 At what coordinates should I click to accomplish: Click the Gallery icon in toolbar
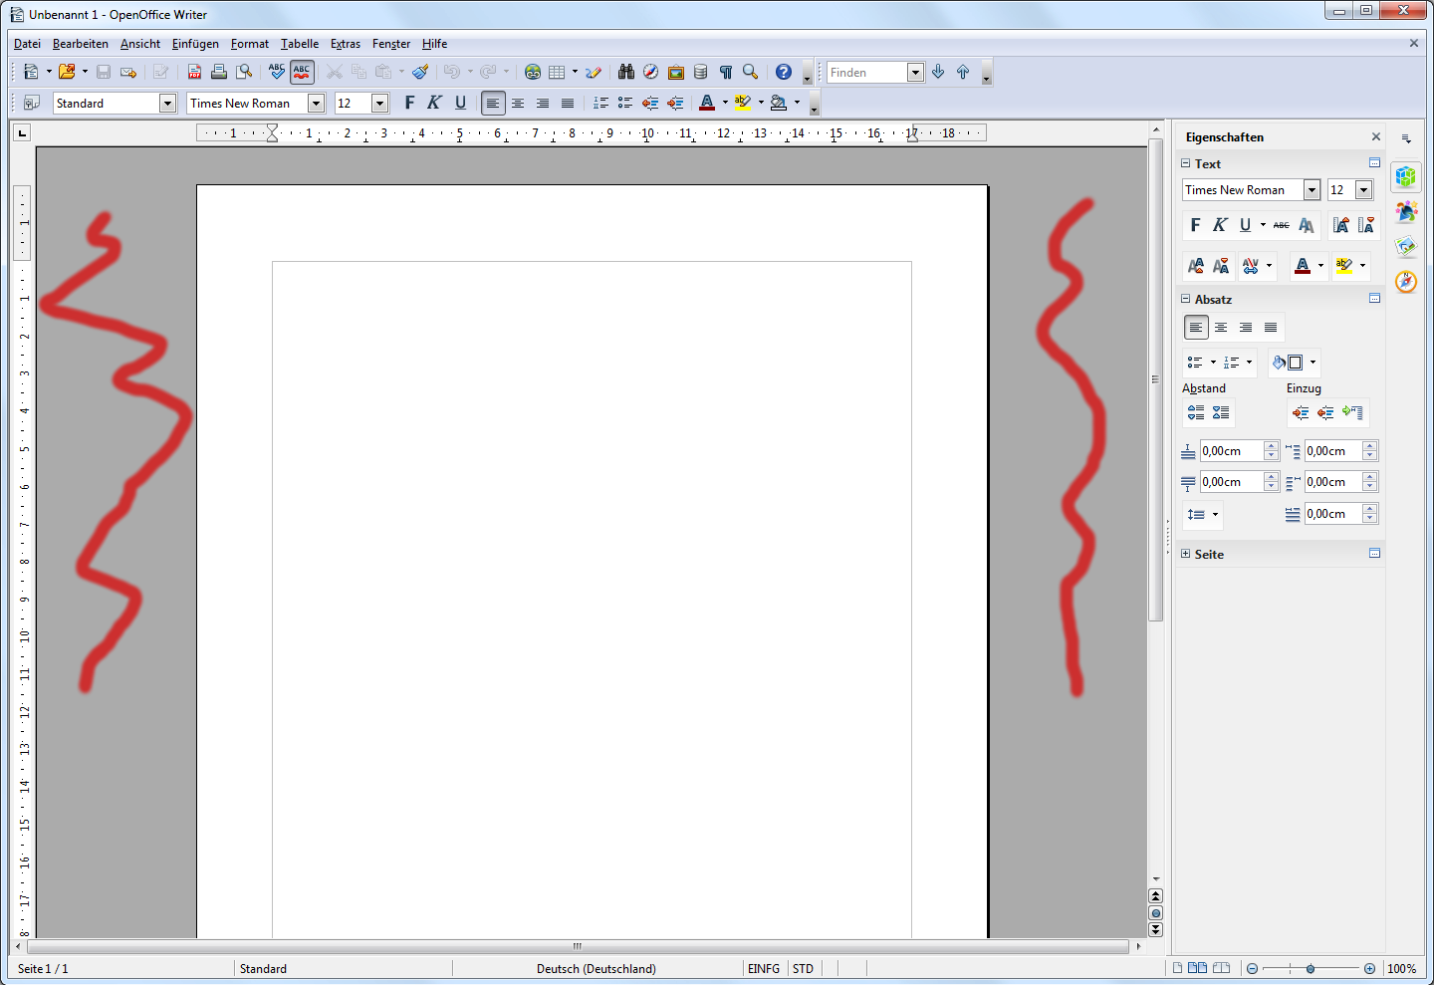(676, 72)
